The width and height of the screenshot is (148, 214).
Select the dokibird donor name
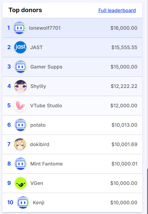(x=40, y=144)
